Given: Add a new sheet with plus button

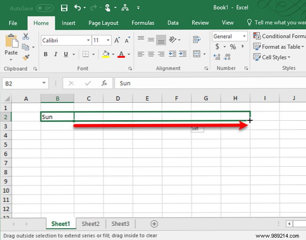Looking at the screenshot, I should tap(154, 224).
